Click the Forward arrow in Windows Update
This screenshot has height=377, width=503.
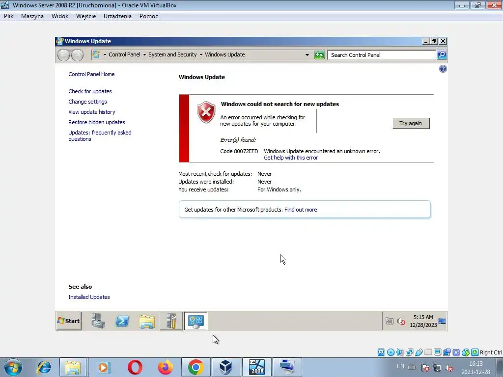pos(77,55)
